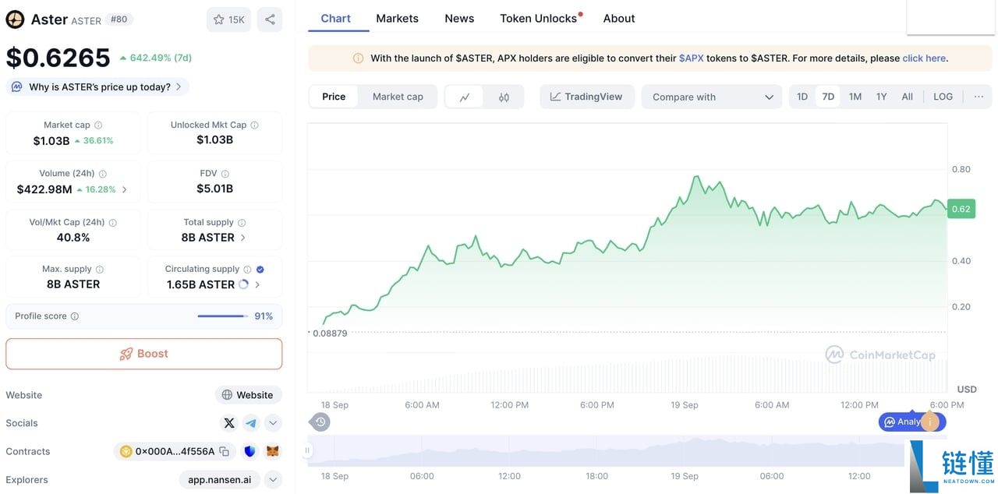Open the X (Twitter) social link
The width and height of the screenshot is (998, 494).
(x=229, y=423)
